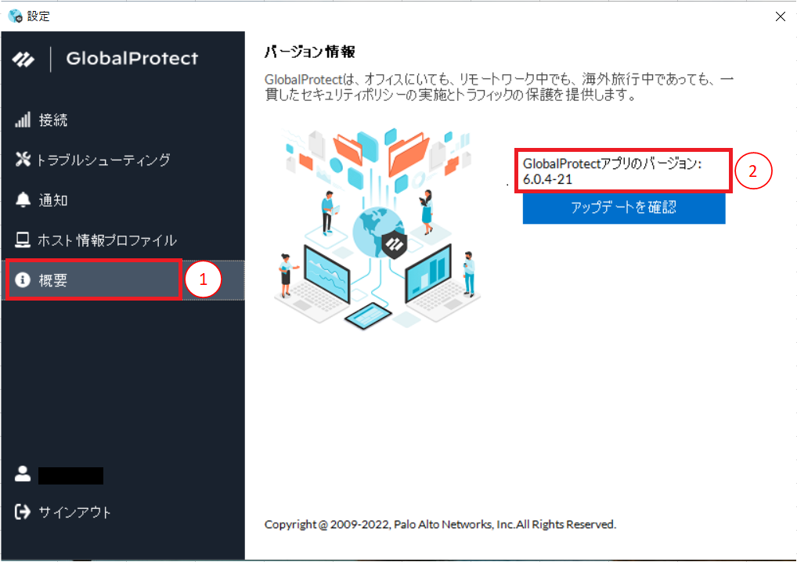Screen dimensions: 797x562
Task: Click the settings icon in title bar
Action: click(x=15, y=16)
